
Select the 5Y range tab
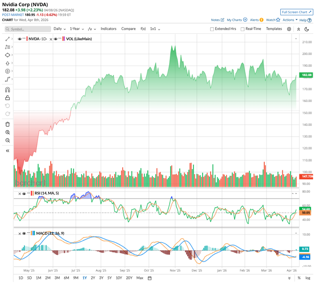[x=109, y=278]
